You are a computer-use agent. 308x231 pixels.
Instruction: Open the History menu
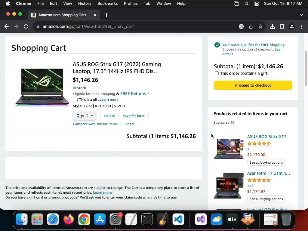coord(85,4)
